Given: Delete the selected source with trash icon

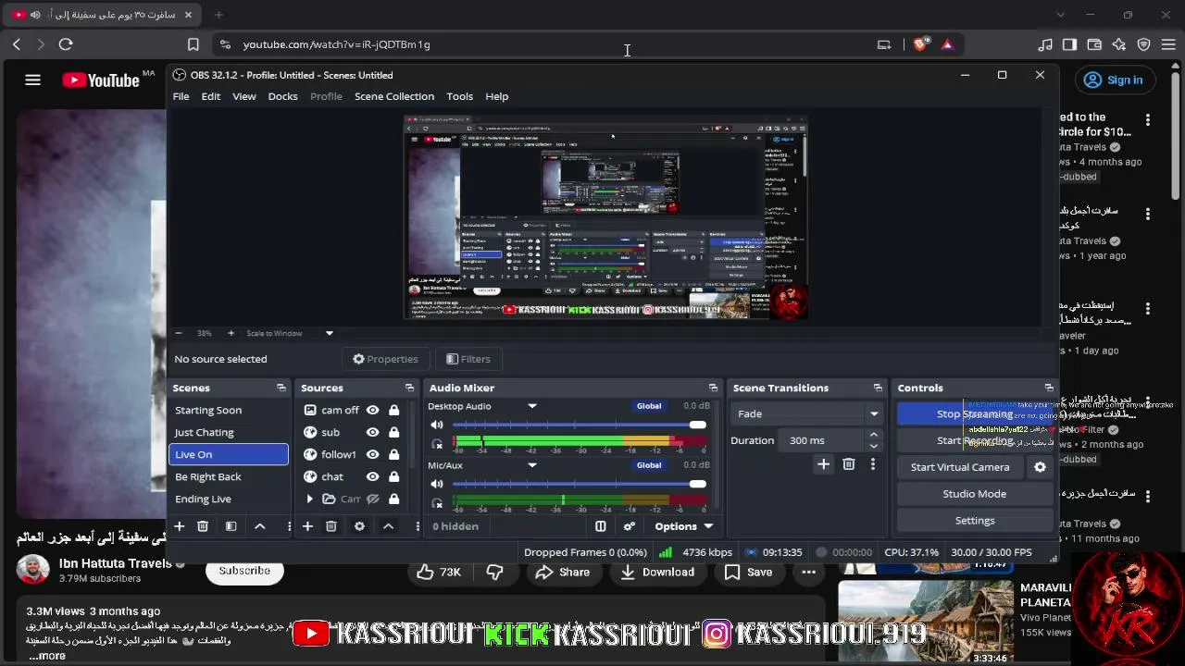Looking at the screenshot, I should pyautogui.click(x=331, y=526).
